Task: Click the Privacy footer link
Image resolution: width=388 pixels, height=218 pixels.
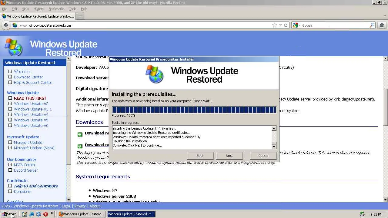Action: 80,206
